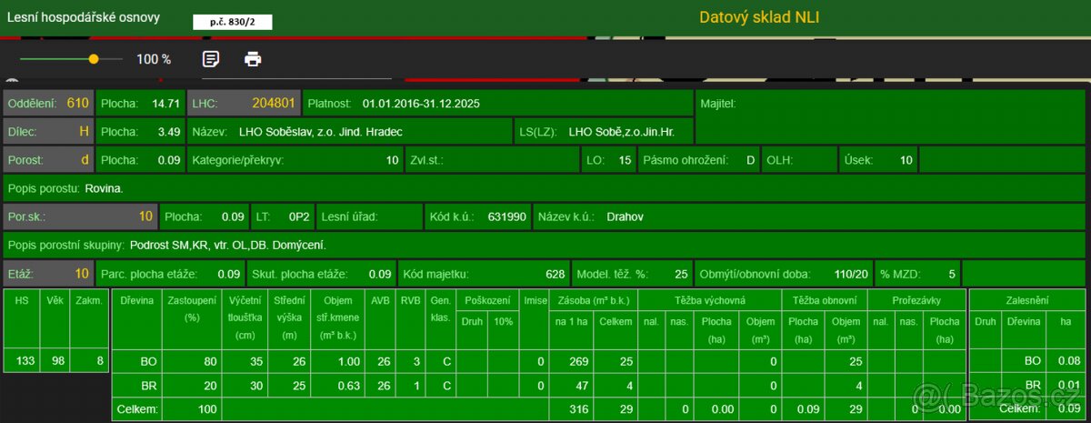Click the LHC code 204801

point(274,103)
